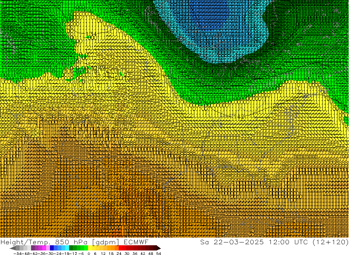Click the '12:00' forecast time
This screenshot has width=349, height=255.
[x=279, y=242]
